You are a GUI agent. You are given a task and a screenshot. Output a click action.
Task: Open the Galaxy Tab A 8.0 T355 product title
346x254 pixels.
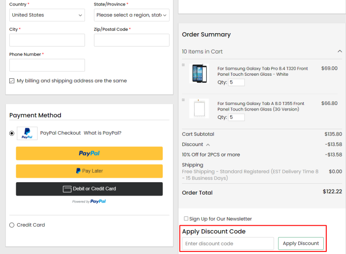(x=261, y=106)
